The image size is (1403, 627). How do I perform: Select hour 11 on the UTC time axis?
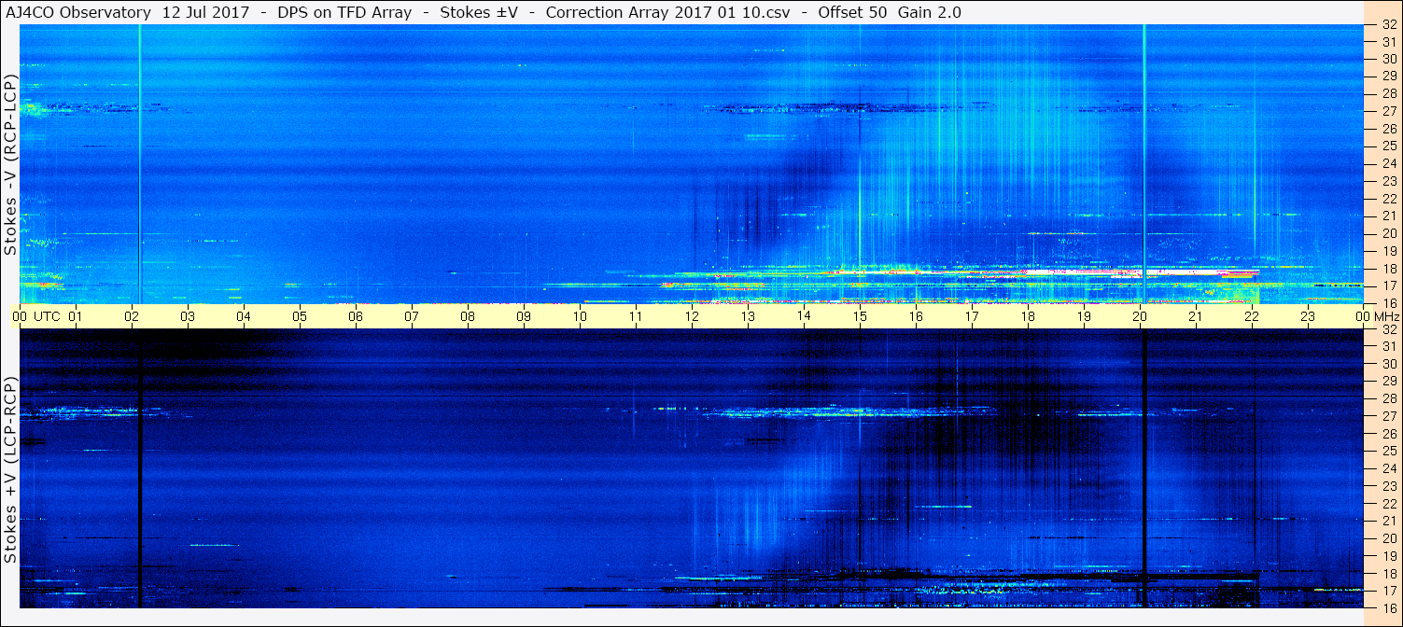636,316
